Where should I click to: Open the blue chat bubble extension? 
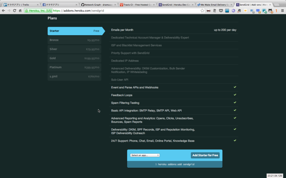[258, 11]
